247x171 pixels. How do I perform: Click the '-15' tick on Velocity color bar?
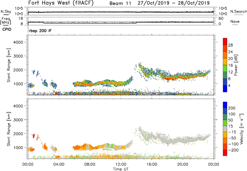coord(232,132)
